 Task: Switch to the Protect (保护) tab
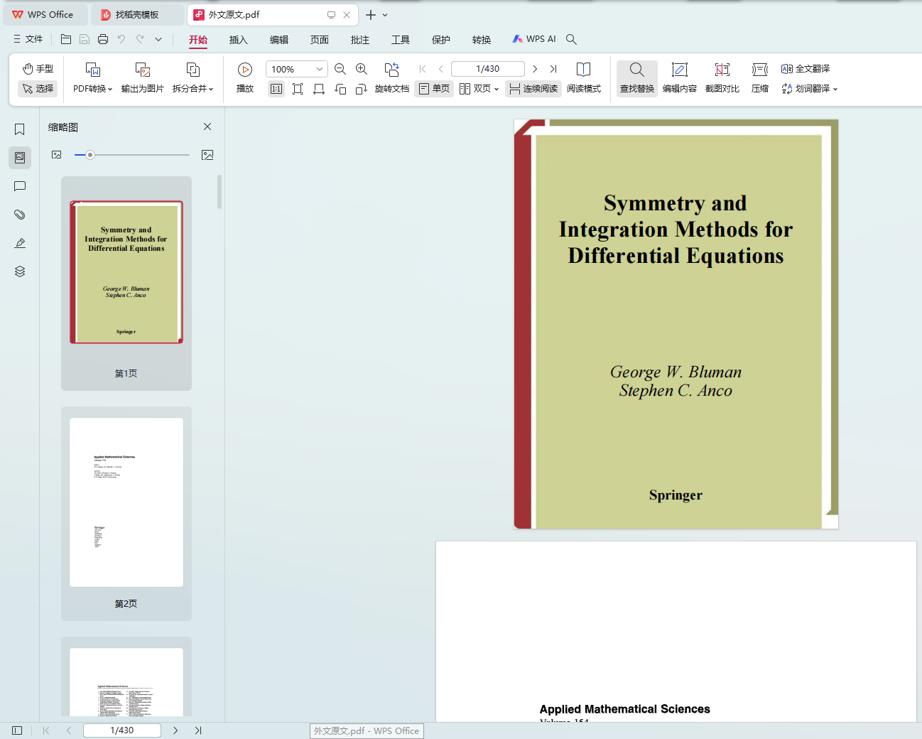[x=441, y=40]
